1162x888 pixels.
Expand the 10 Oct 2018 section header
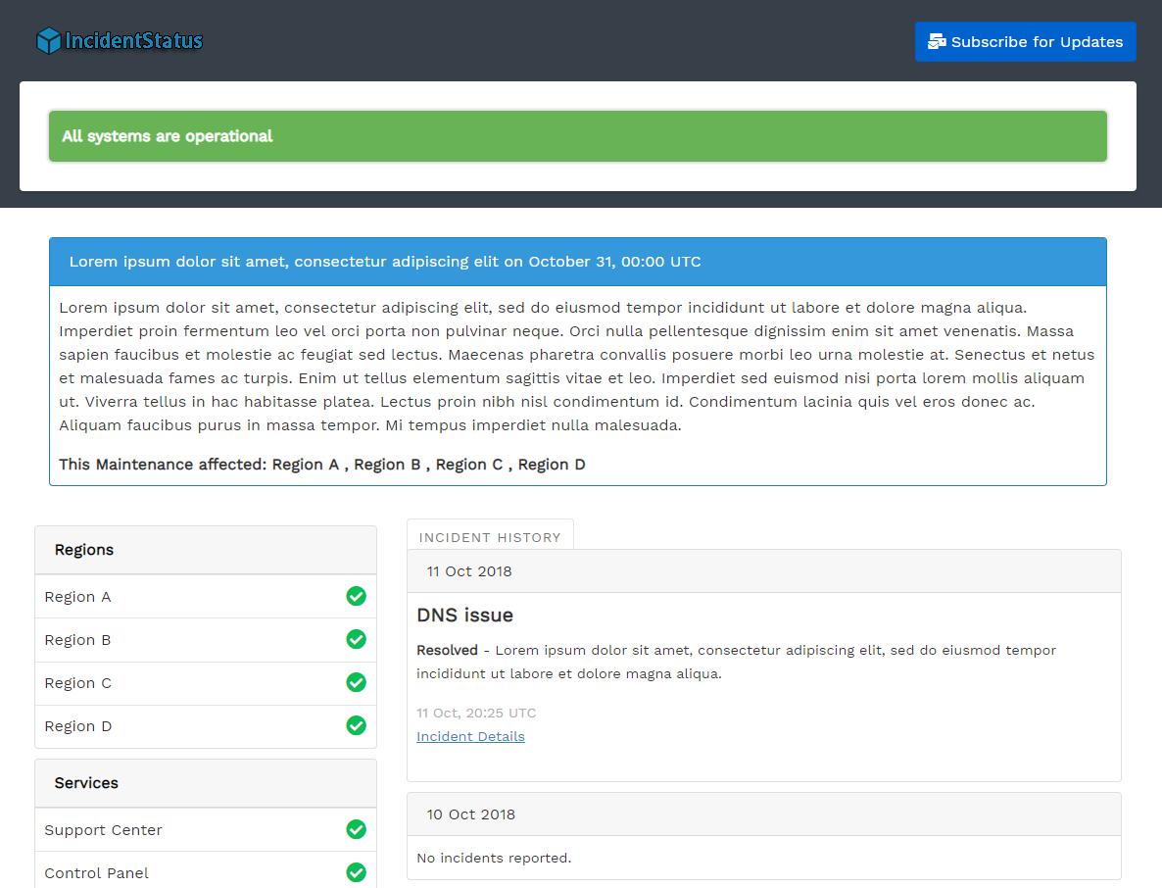470,814
